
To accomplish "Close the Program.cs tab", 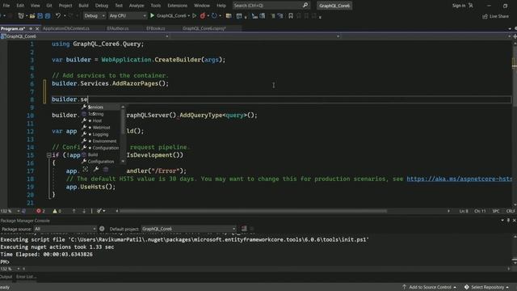I will (x=37, y=29).
